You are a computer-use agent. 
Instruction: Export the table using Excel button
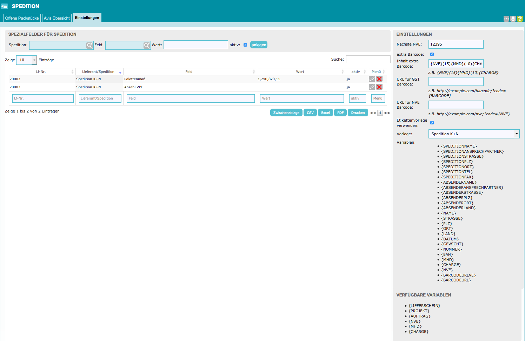point(325,112)
